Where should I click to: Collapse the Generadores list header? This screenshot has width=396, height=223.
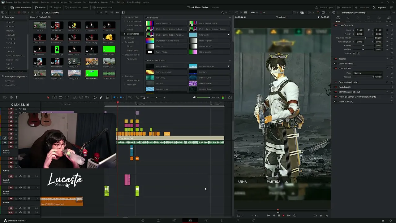tap(230, 18)
